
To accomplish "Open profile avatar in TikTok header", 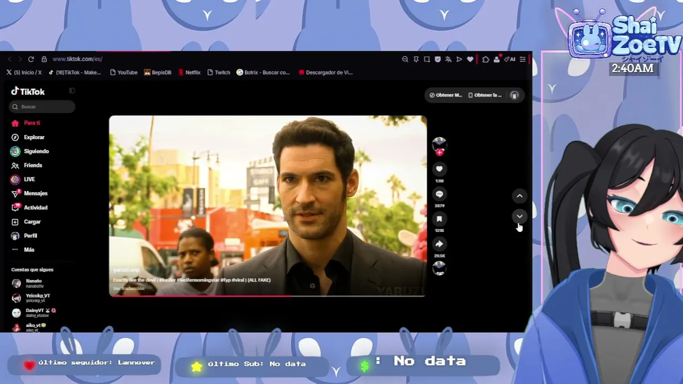I will click(x=514, y=95).
